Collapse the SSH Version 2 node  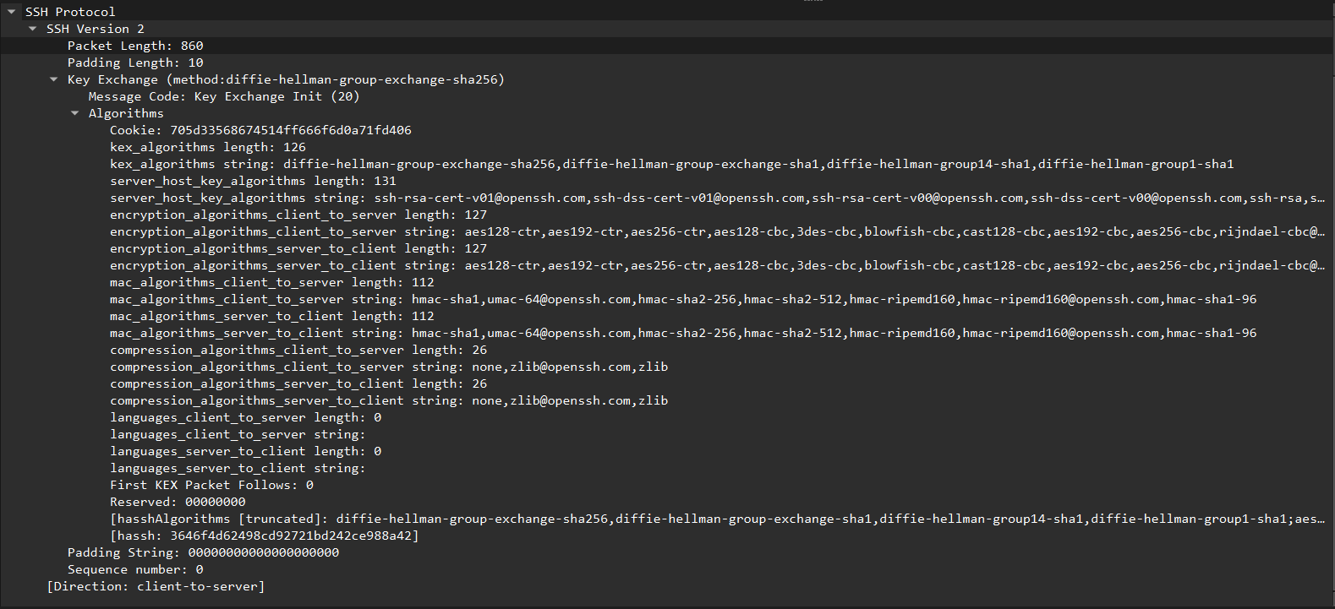[33, 29]
